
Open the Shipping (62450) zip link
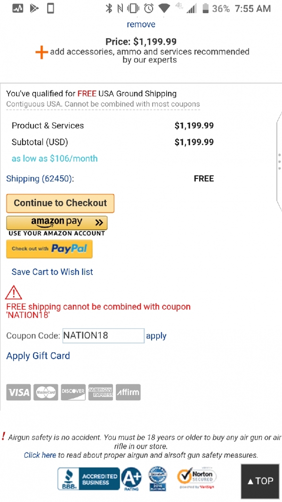click(x=40, y=178)
